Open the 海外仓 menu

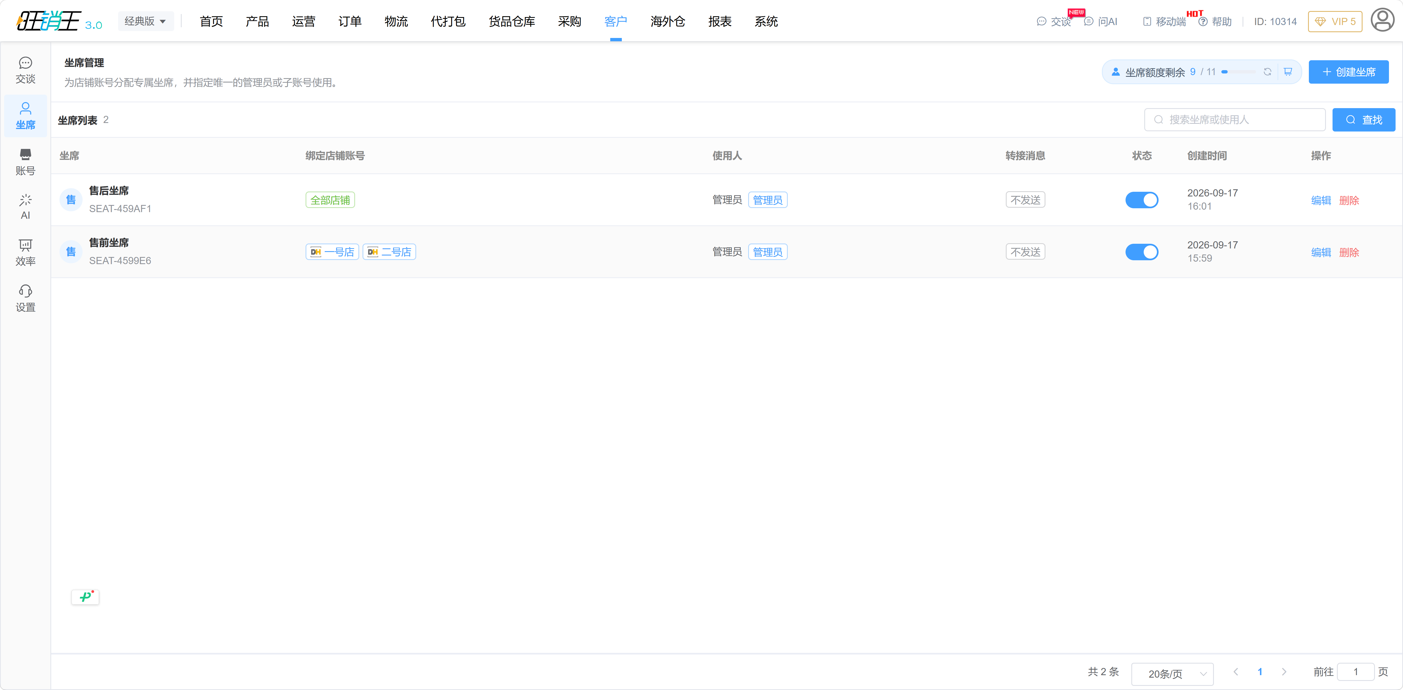(x=667, y=21)
